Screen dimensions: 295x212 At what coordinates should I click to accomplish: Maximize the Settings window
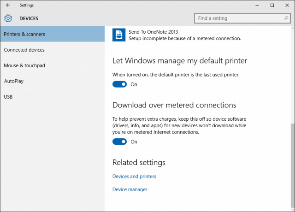click(x=272, y=5)
